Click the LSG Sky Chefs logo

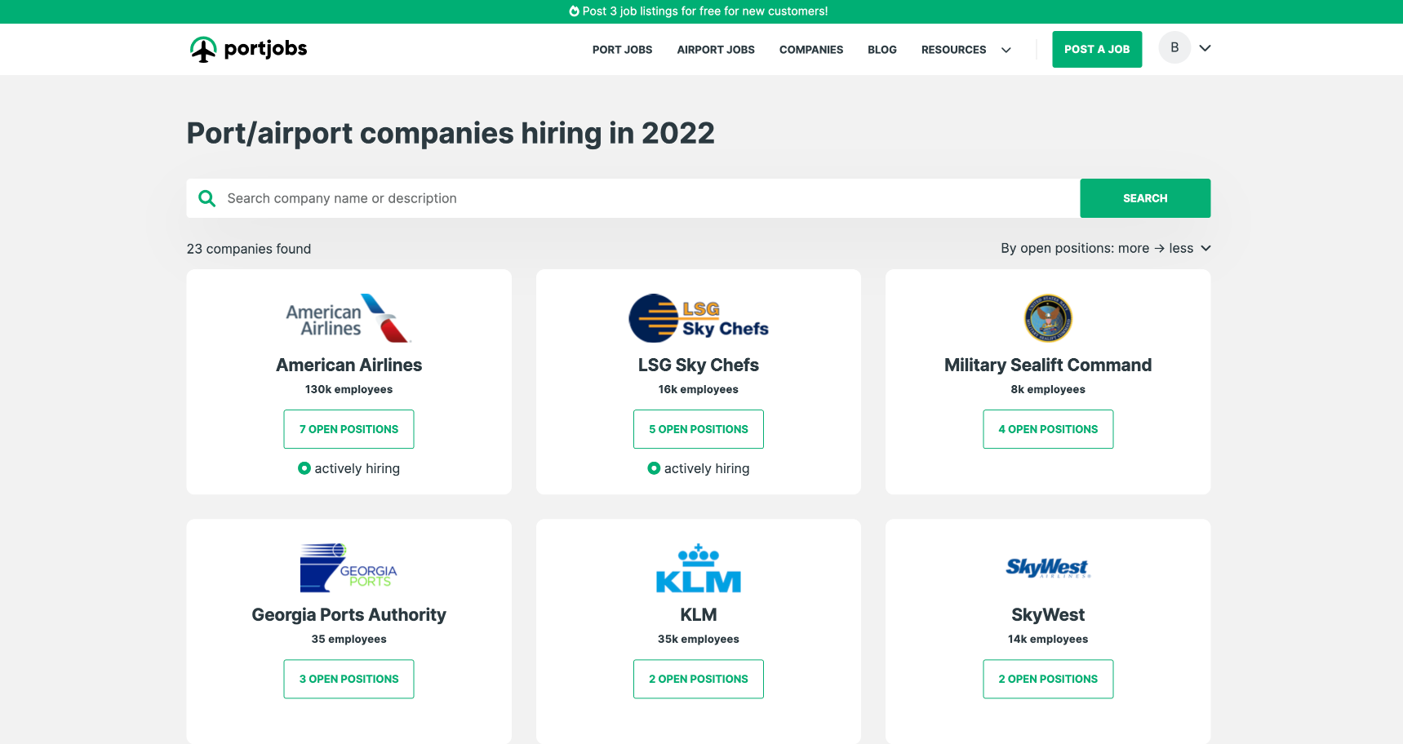(x=699, y=318)
